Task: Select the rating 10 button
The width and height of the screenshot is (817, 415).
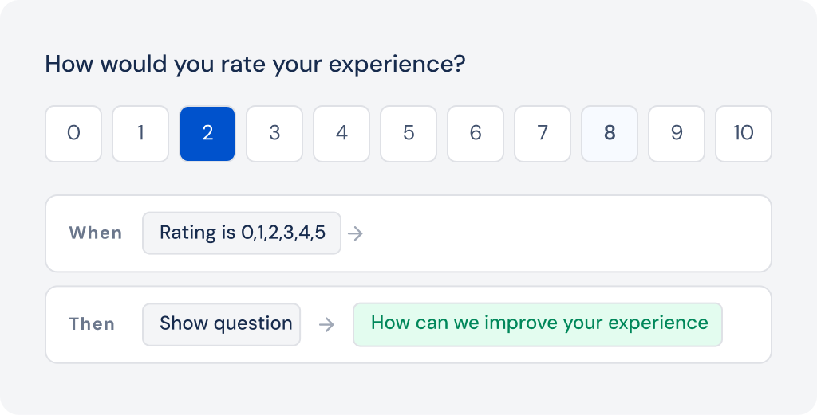Action: coord(744,134)
